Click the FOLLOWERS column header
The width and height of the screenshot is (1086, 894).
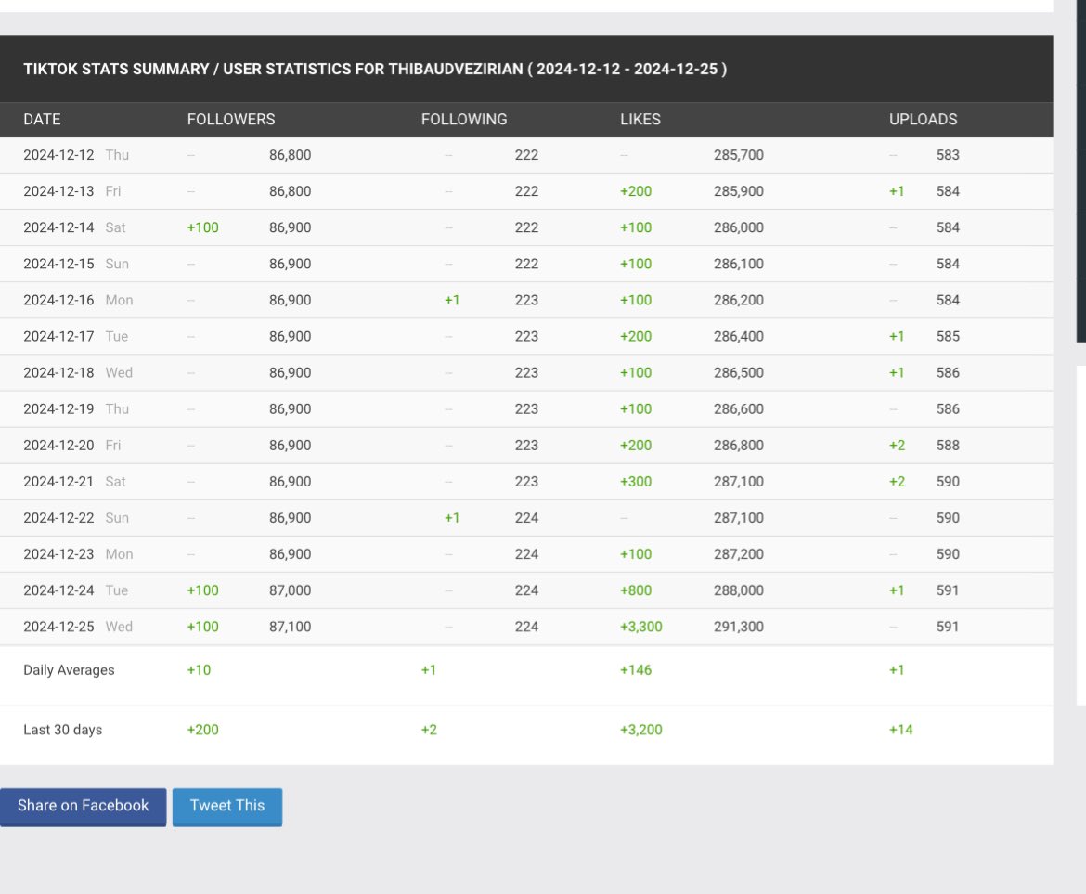[x=230, y=119]
